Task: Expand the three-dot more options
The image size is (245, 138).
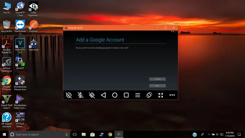Action: coord(172,95)
